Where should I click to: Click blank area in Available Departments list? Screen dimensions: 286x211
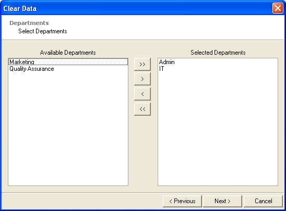[68, 128]
